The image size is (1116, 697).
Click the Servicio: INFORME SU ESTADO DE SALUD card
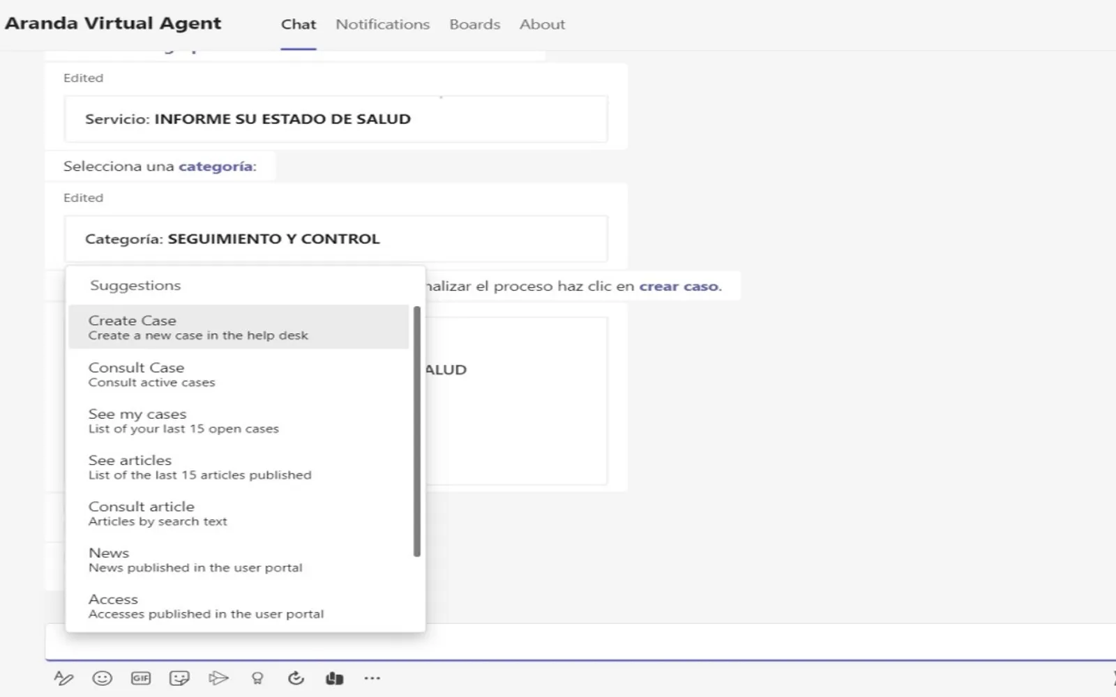(335, 119)
